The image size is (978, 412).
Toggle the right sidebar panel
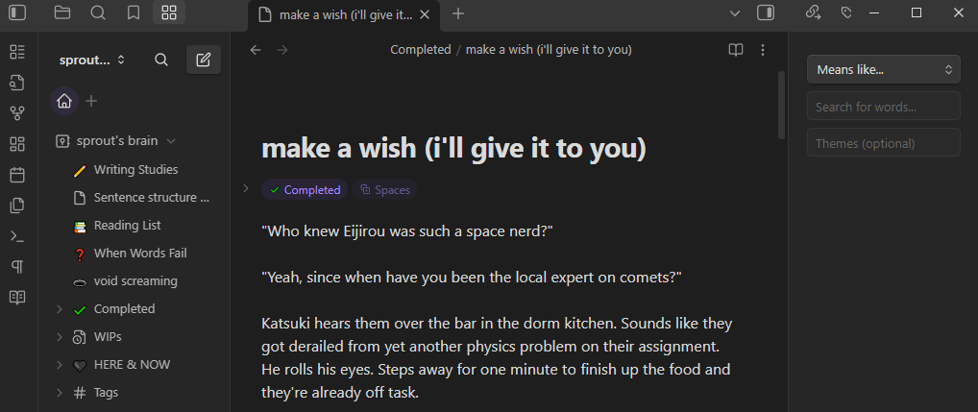[x=766, y=12]
